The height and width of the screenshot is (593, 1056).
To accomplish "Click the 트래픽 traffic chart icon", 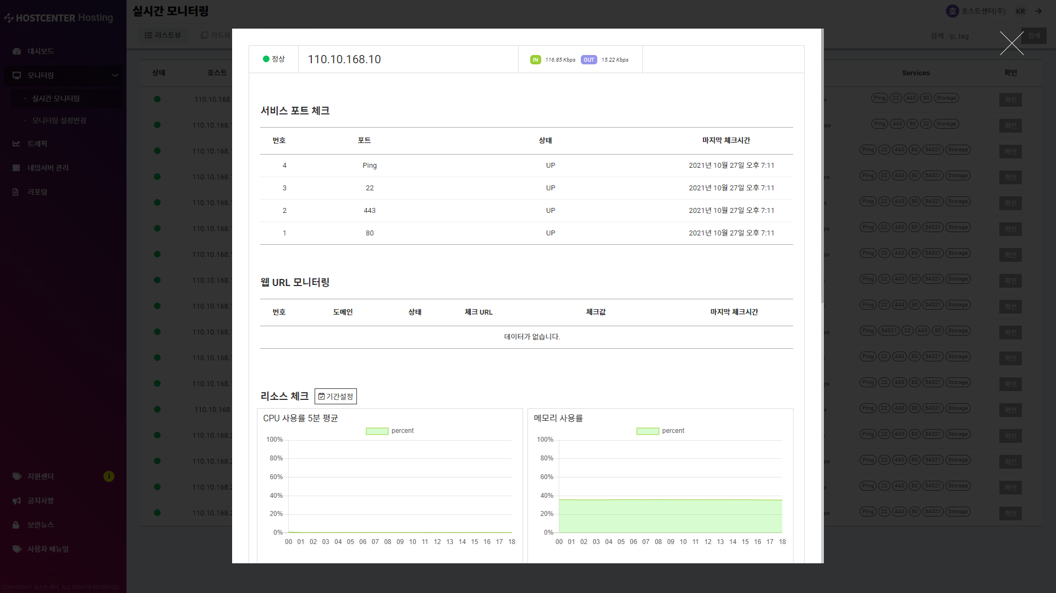I will coord(16,144).
